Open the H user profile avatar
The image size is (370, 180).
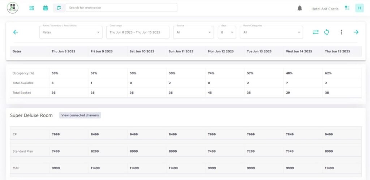pyautogui.click(x=359, y=8)
